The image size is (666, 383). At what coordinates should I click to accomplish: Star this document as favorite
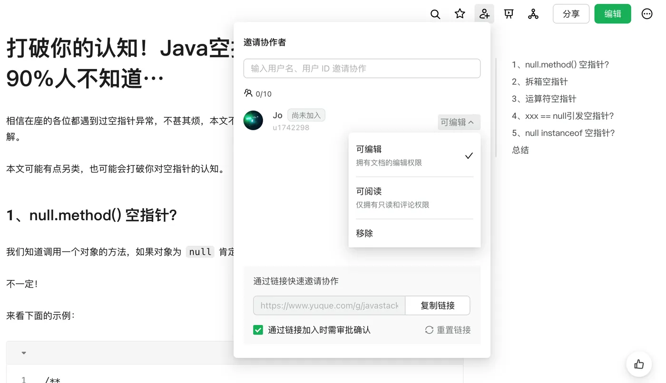pyautogui.click(x=460, y=14)
